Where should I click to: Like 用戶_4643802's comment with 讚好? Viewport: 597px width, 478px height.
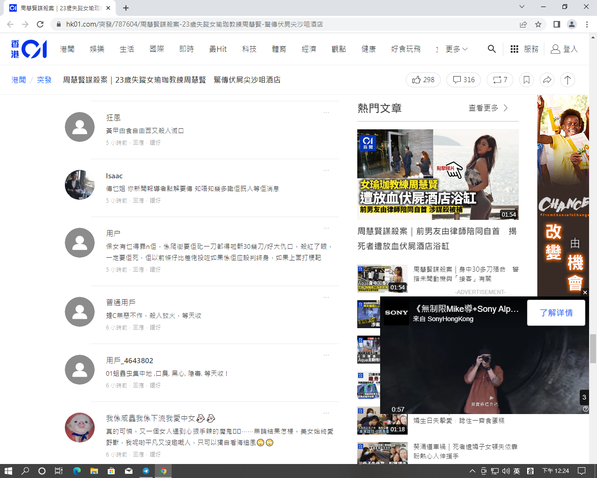click(155, 386)
